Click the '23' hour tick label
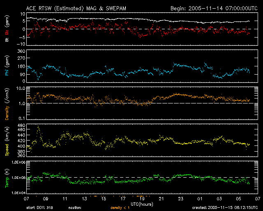Viewport: 263px width, 211px height. click(x=181, y=199)
